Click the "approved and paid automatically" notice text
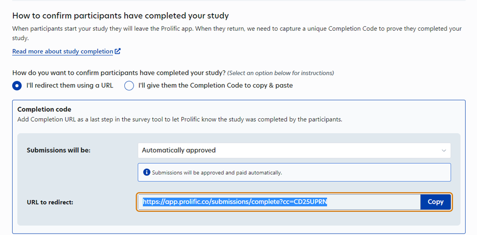The height and width of the screenshot is (235, 477). [217, 172]
